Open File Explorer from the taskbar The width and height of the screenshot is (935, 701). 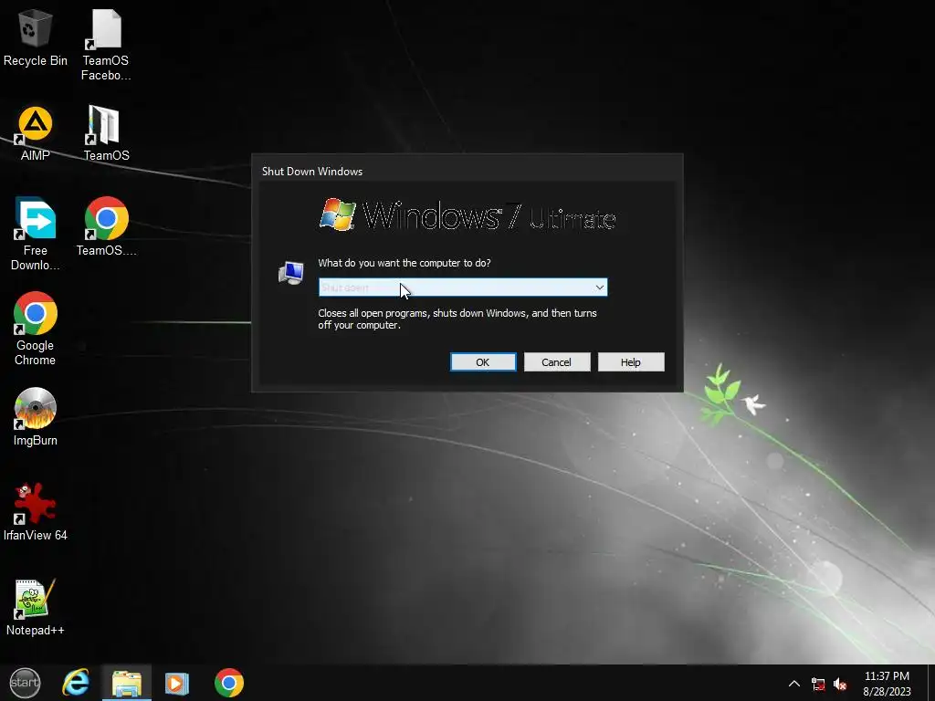click(126, 683)
